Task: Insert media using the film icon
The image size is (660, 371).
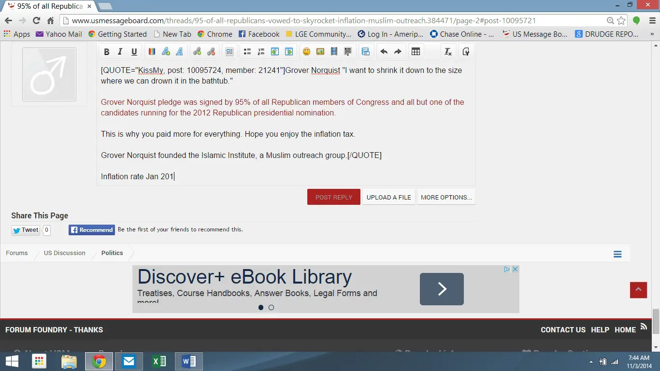Action: coord(334,52)
